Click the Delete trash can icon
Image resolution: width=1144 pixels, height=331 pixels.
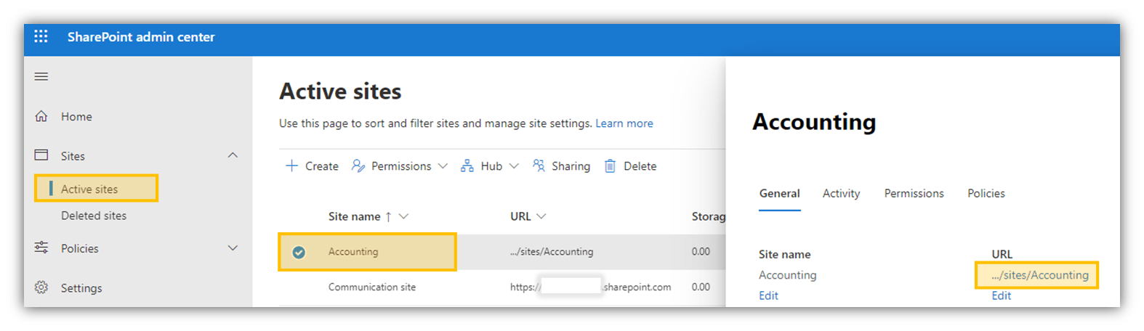(611, 165)
